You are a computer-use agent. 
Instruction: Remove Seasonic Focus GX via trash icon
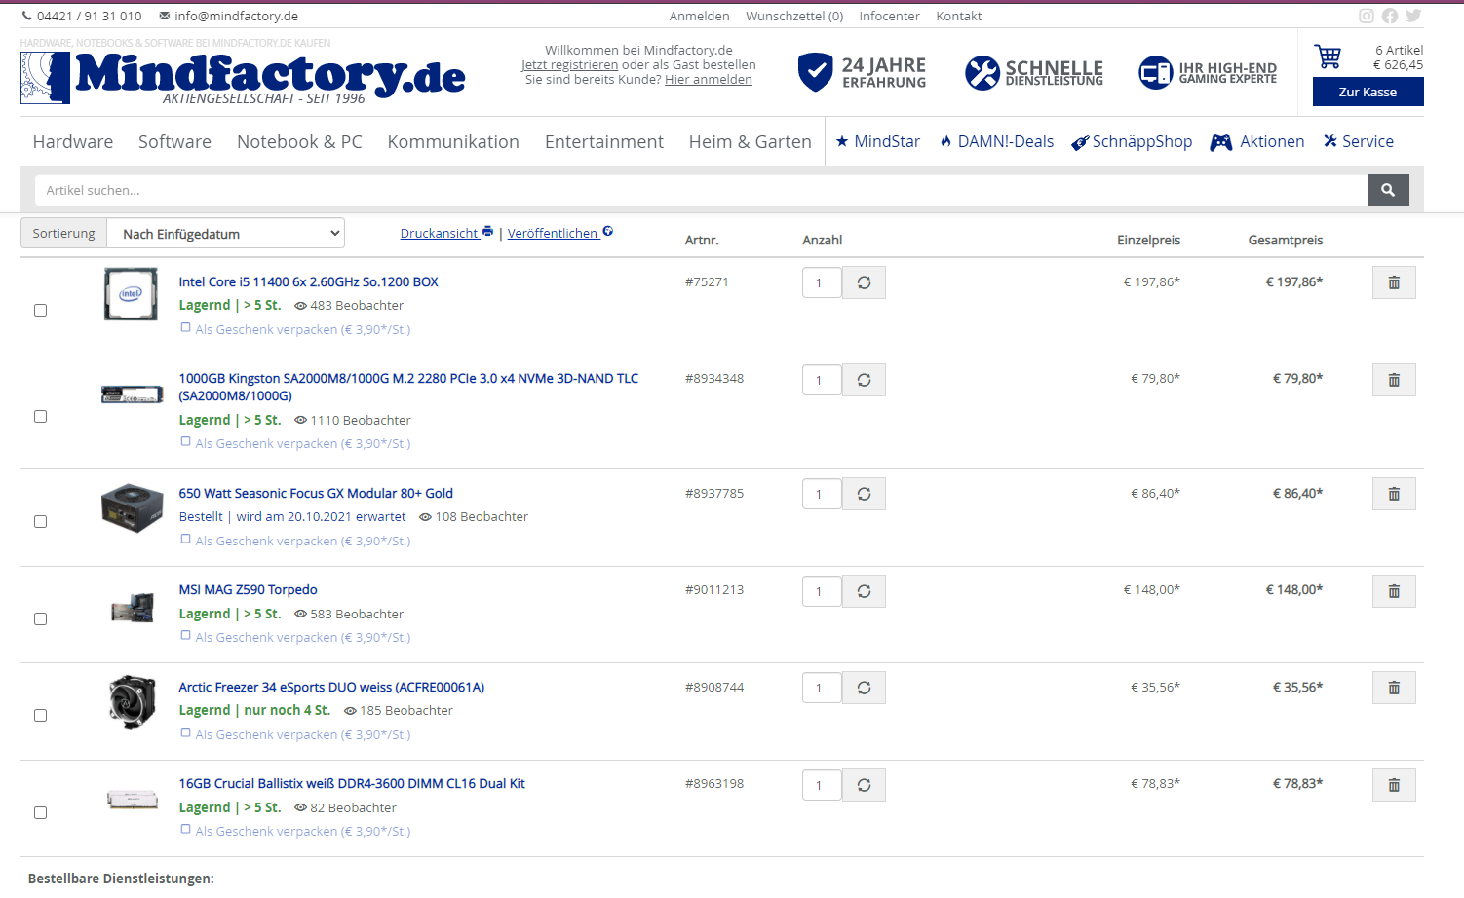(x=1394, y=494)
